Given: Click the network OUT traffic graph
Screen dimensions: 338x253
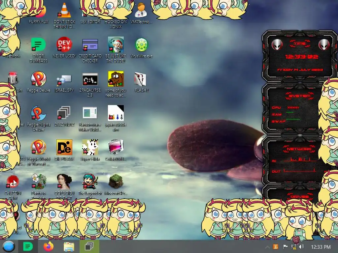Looking at the screenshot, I should [300, 170].
